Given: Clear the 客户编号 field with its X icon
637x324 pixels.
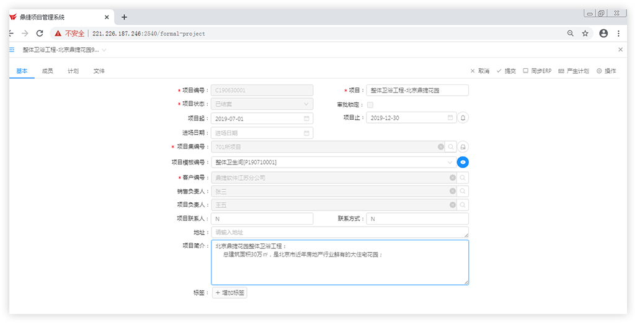Looking at the screenshot, I should pos(453,178).
